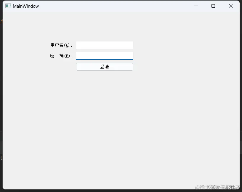Select the 密 码(B) label text
Viewport: 242px width, 192px height.
pyautogui.click(x=61, y=56)
